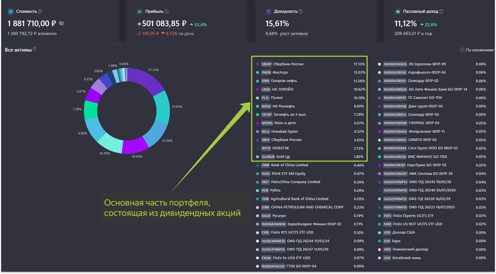
Task: Click the GLDRUB ticker badge
Action: [x=268, y=157]
